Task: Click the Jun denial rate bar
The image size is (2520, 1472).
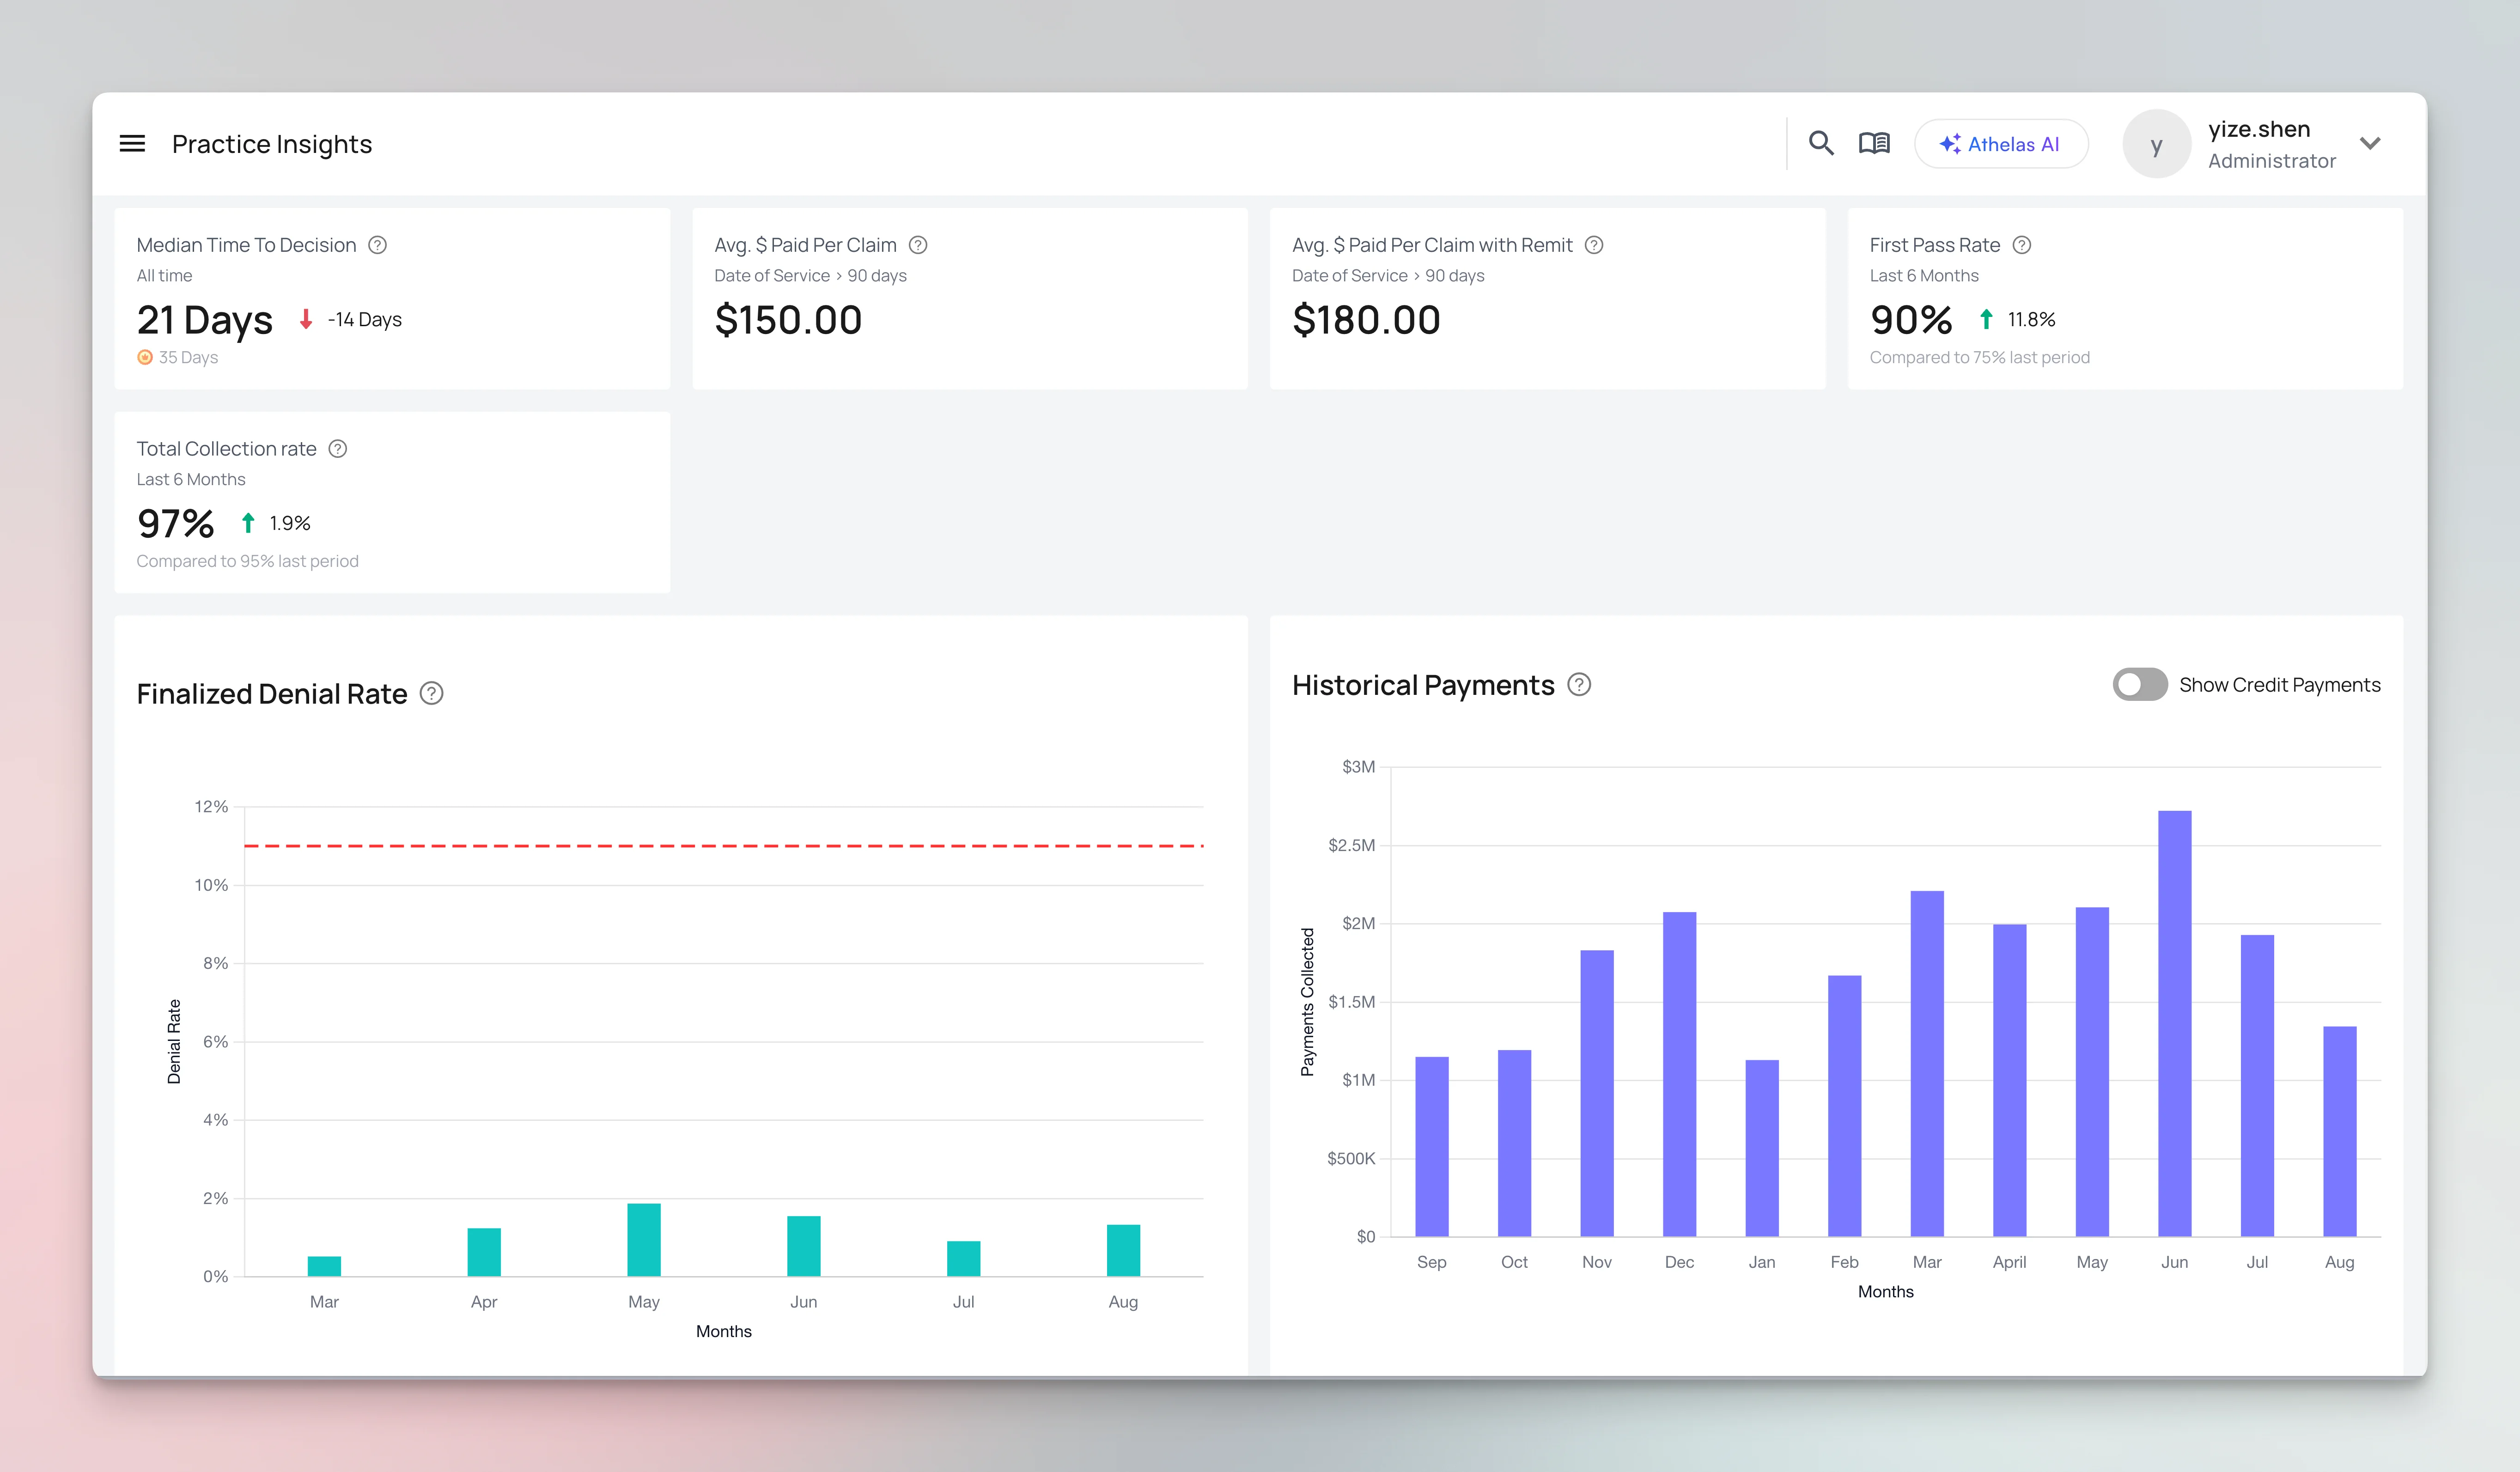Action: [x=804, y=1246]
